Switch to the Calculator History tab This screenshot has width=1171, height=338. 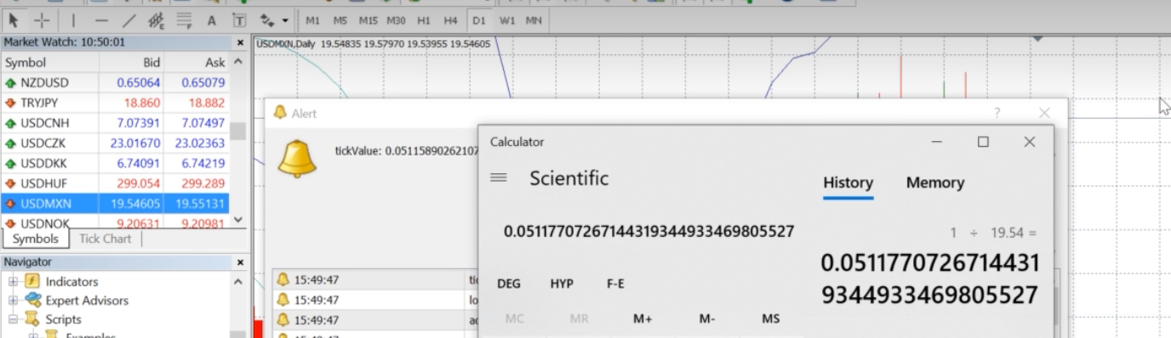(848, 183)
